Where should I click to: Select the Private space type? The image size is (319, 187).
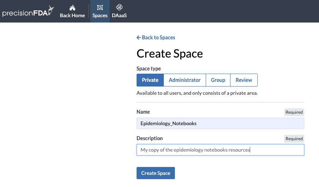150,80
